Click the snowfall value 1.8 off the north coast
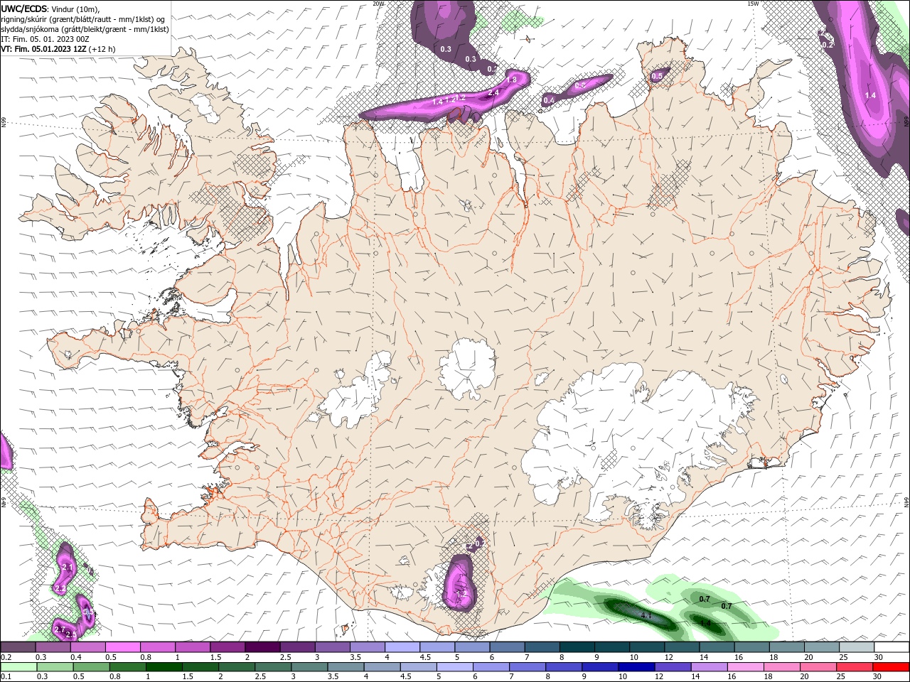Viewport: 910px width, 682px height. [511, 80]
